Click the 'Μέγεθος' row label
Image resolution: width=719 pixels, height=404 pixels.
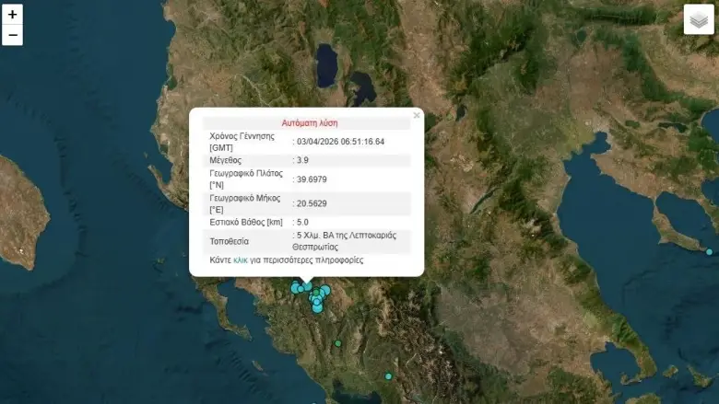tap(226, 160)
